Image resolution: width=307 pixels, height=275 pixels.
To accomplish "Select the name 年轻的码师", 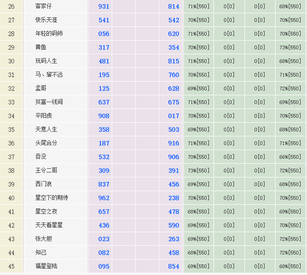I will point(49,34).
